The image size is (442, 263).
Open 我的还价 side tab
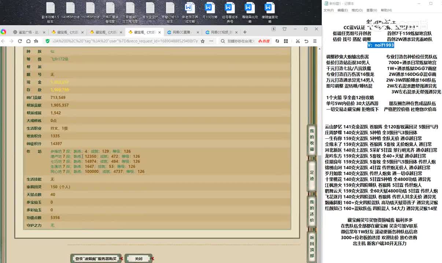click(312, 211)
